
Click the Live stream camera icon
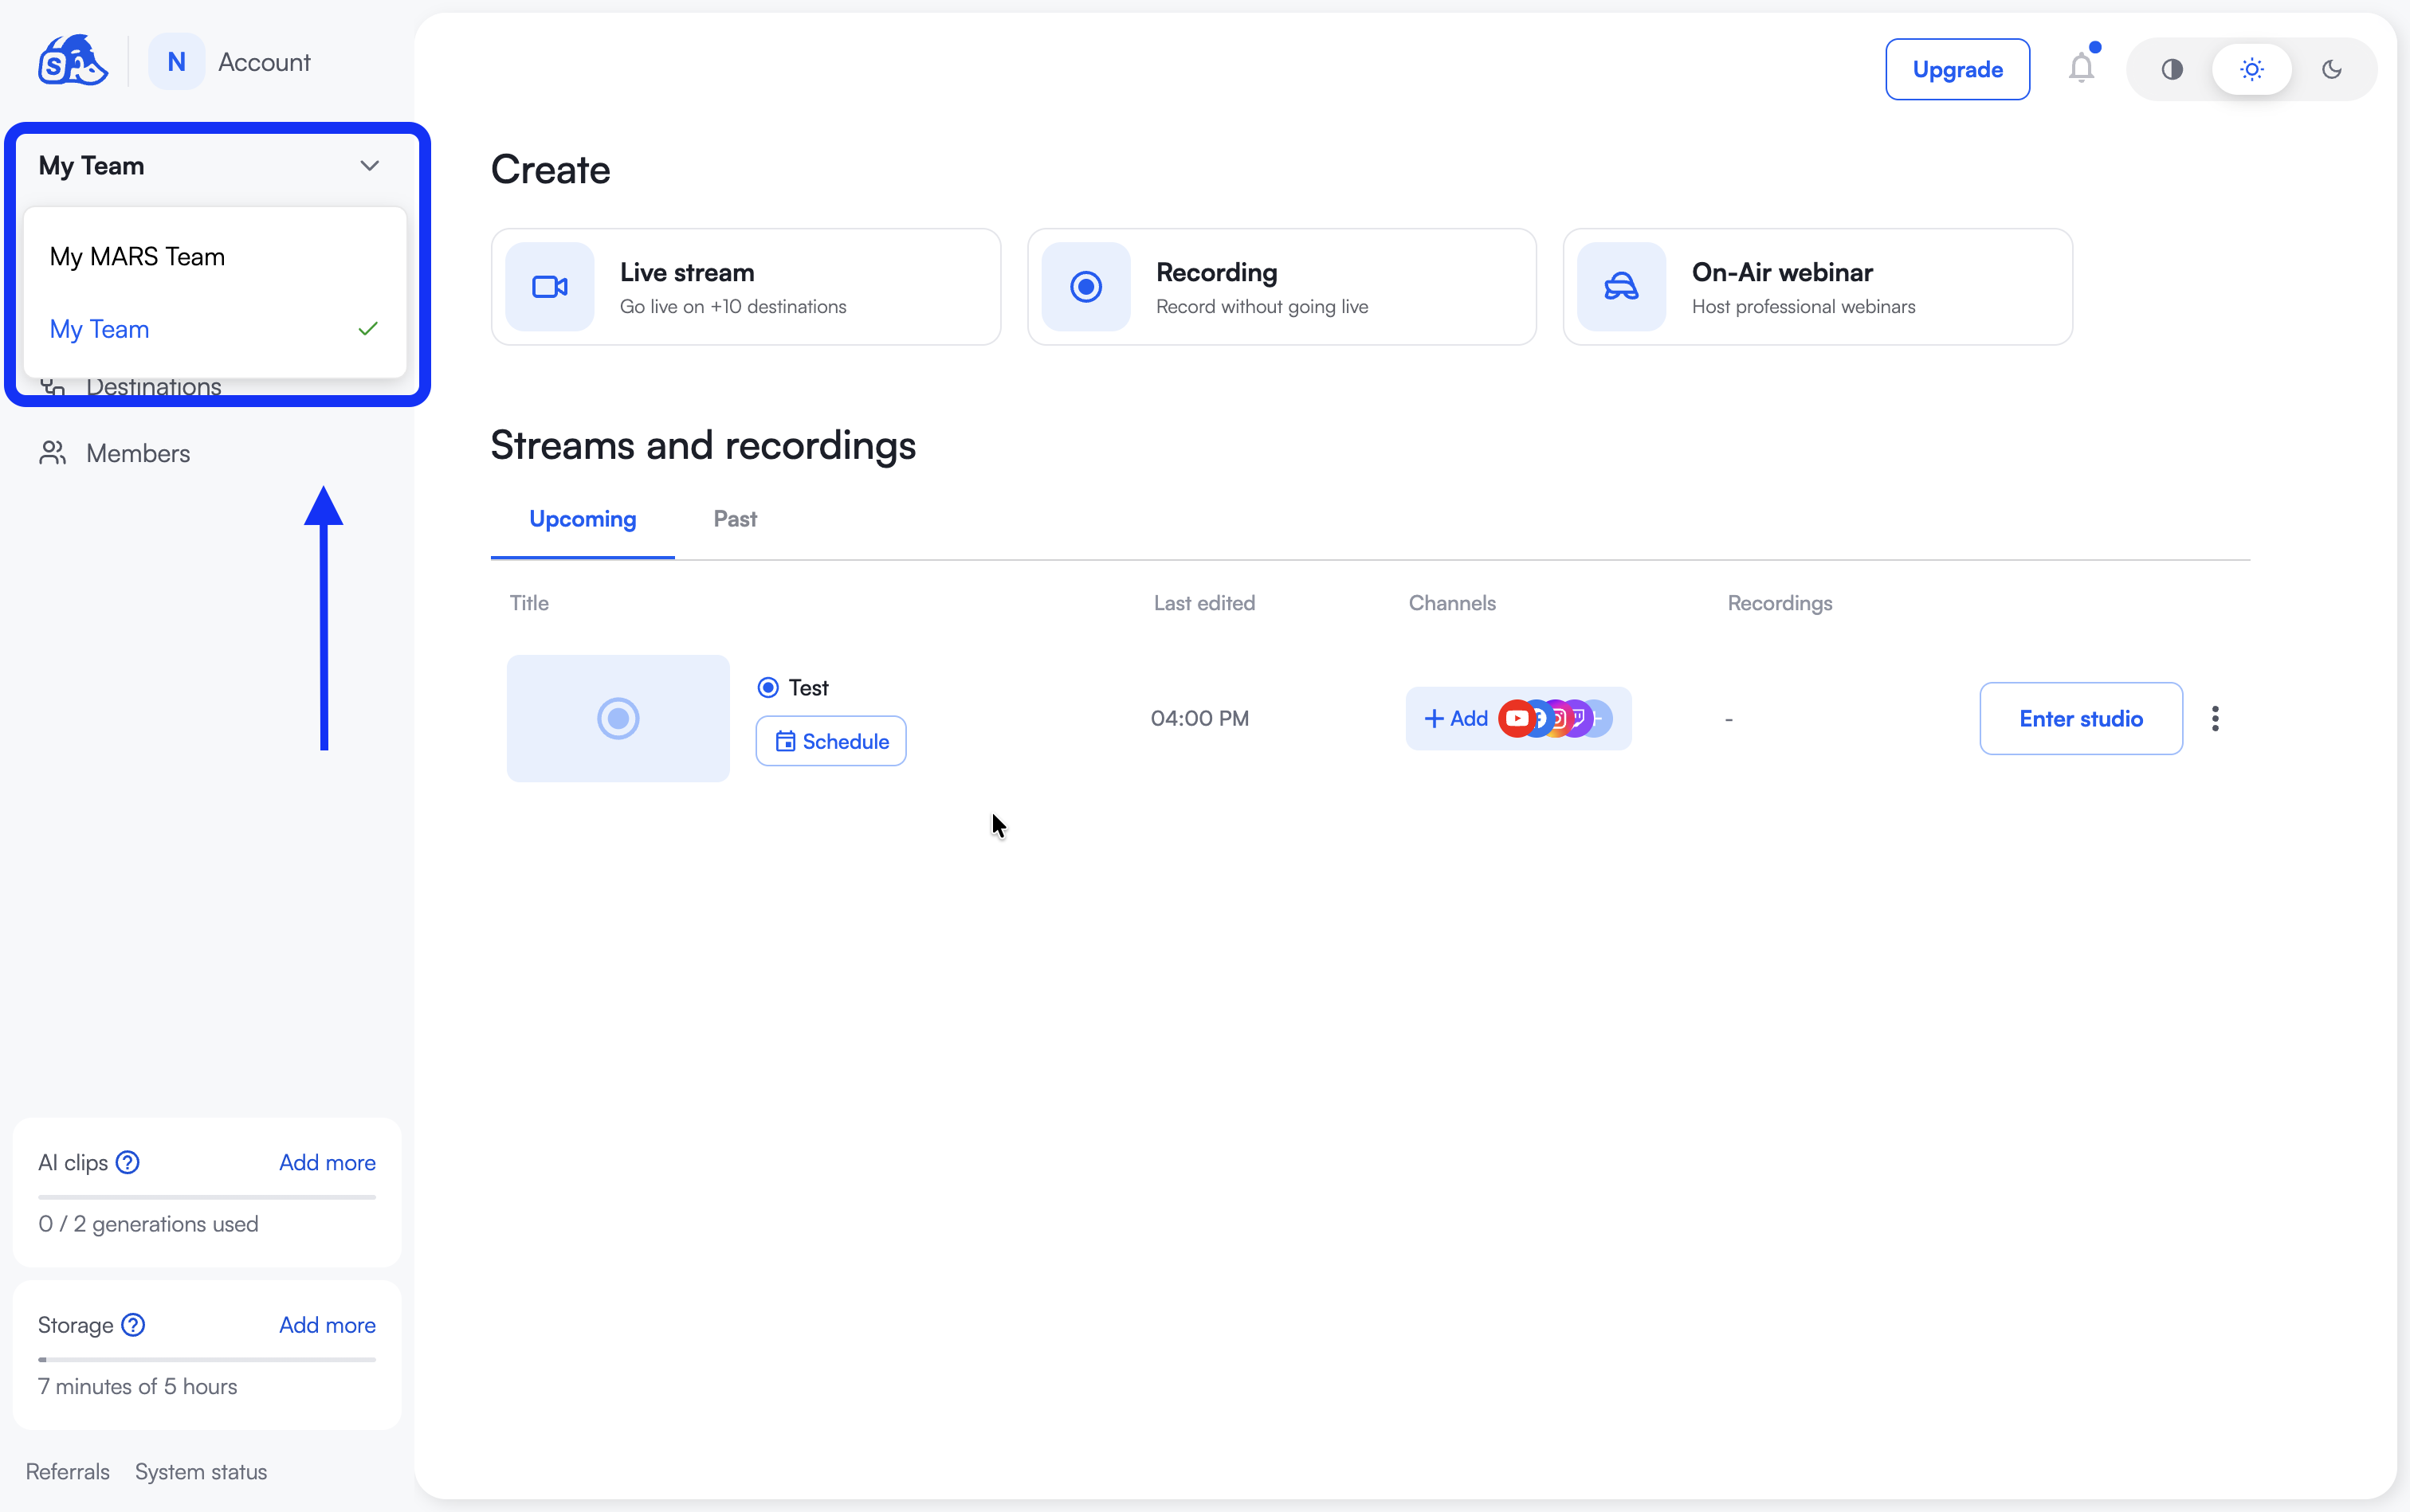549,287
